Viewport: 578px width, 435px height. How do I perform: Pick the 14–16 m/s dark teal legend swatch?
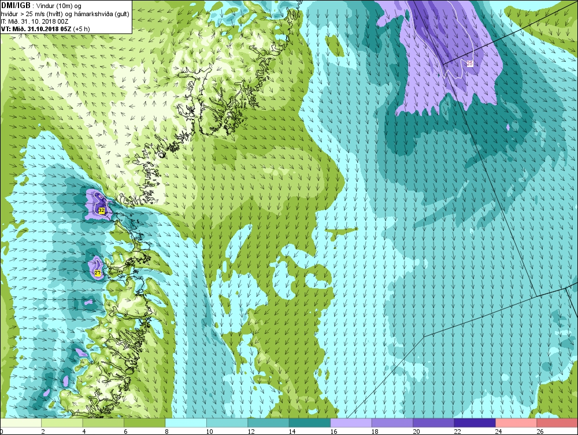[x=310, y=422]
